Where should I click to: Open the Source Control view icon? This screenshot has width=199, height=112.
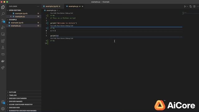(x=3, y=21)
